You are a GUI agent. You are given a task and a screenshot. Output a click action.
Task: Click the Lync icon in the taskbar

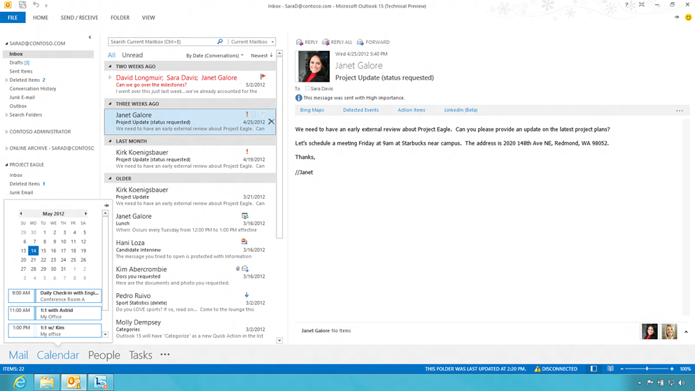pos(101,382)
